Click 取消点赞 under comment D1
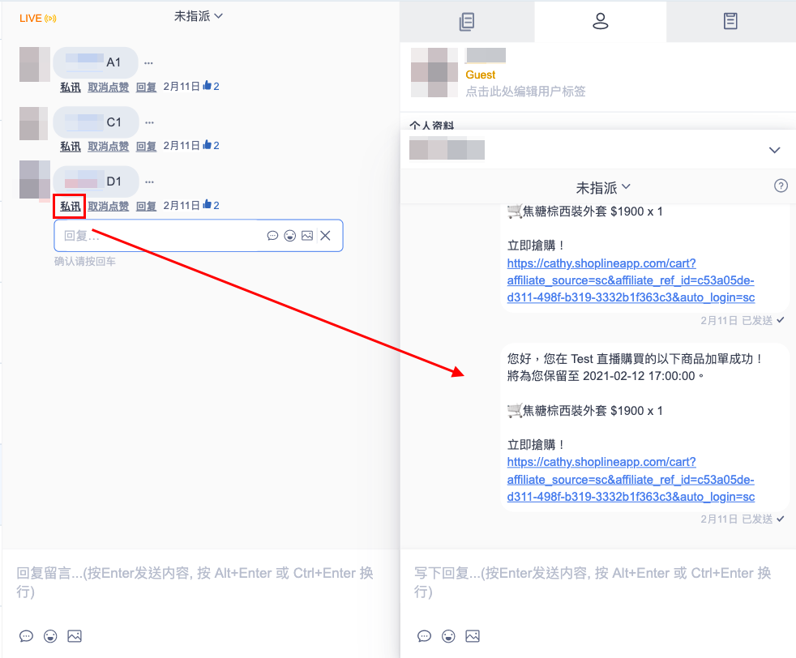 click(x=108, y=207)
